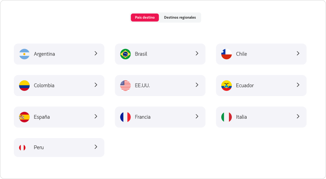Expand the Chile chevron arrow
Image resolution: width=326 pixels, height=179 pixels.
(298, 53)
